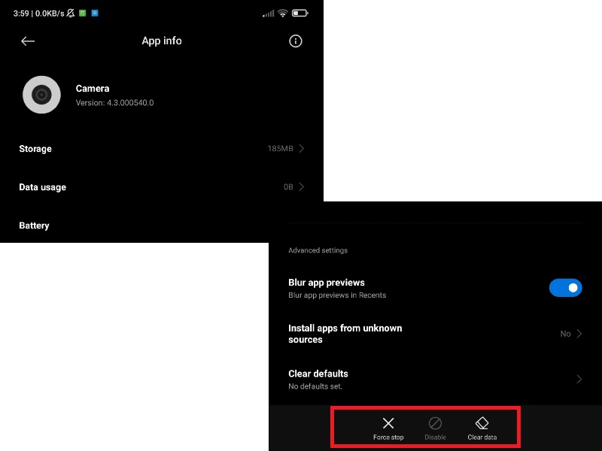
Task: Open the Battery row
Action: click(x=162, y=225)
